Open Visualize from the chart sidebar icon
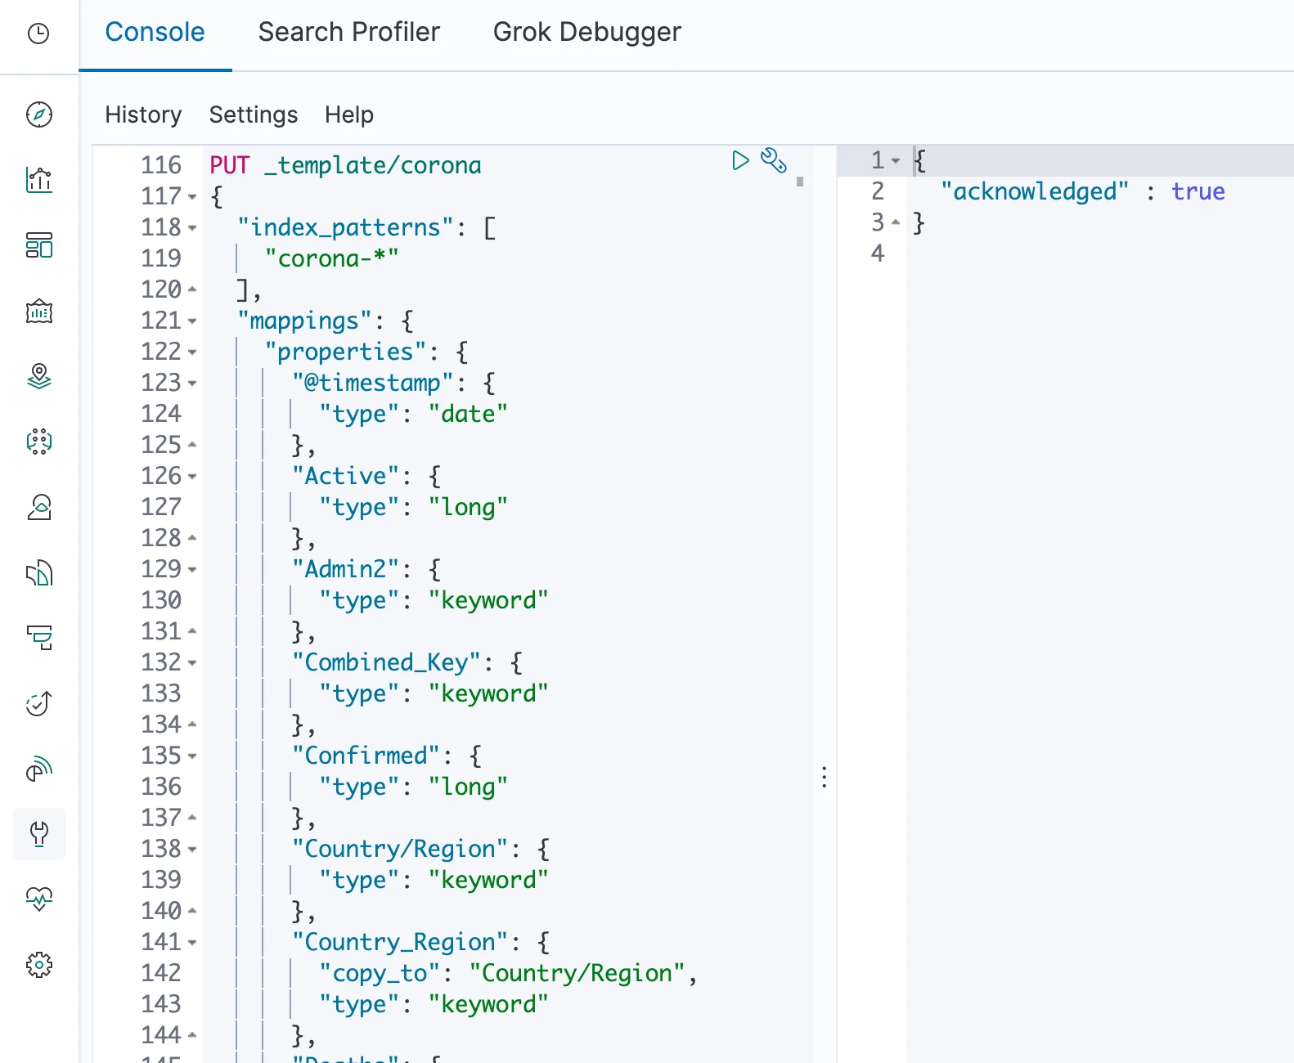This screenshot has width=1294, height=1063. 39,180
